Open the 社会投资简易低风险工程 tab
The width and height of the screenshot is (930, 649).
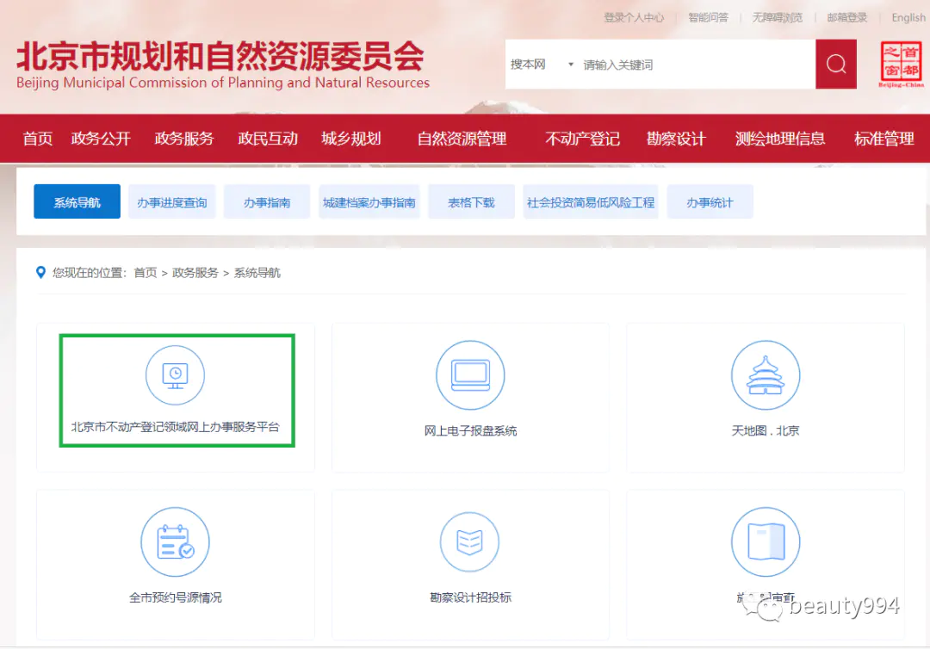tap(591, 202)
